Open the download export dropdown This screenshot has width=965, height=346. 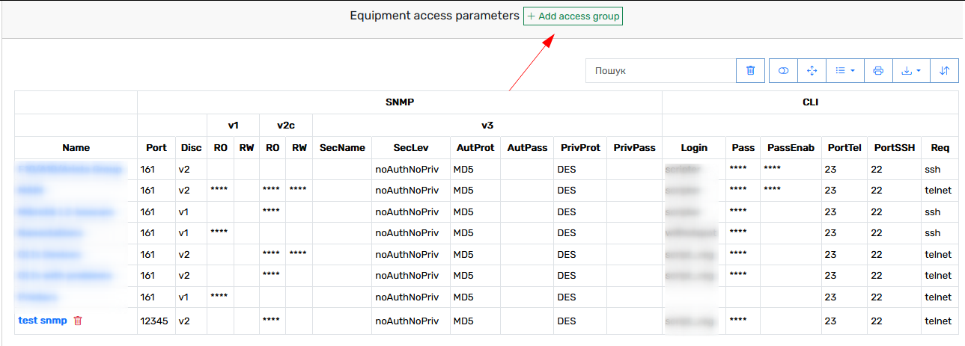911,71
